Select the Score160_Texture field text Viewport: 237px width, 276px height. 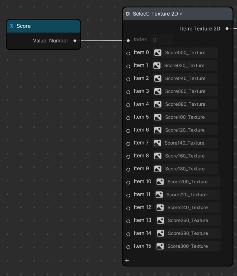(185, 156)
